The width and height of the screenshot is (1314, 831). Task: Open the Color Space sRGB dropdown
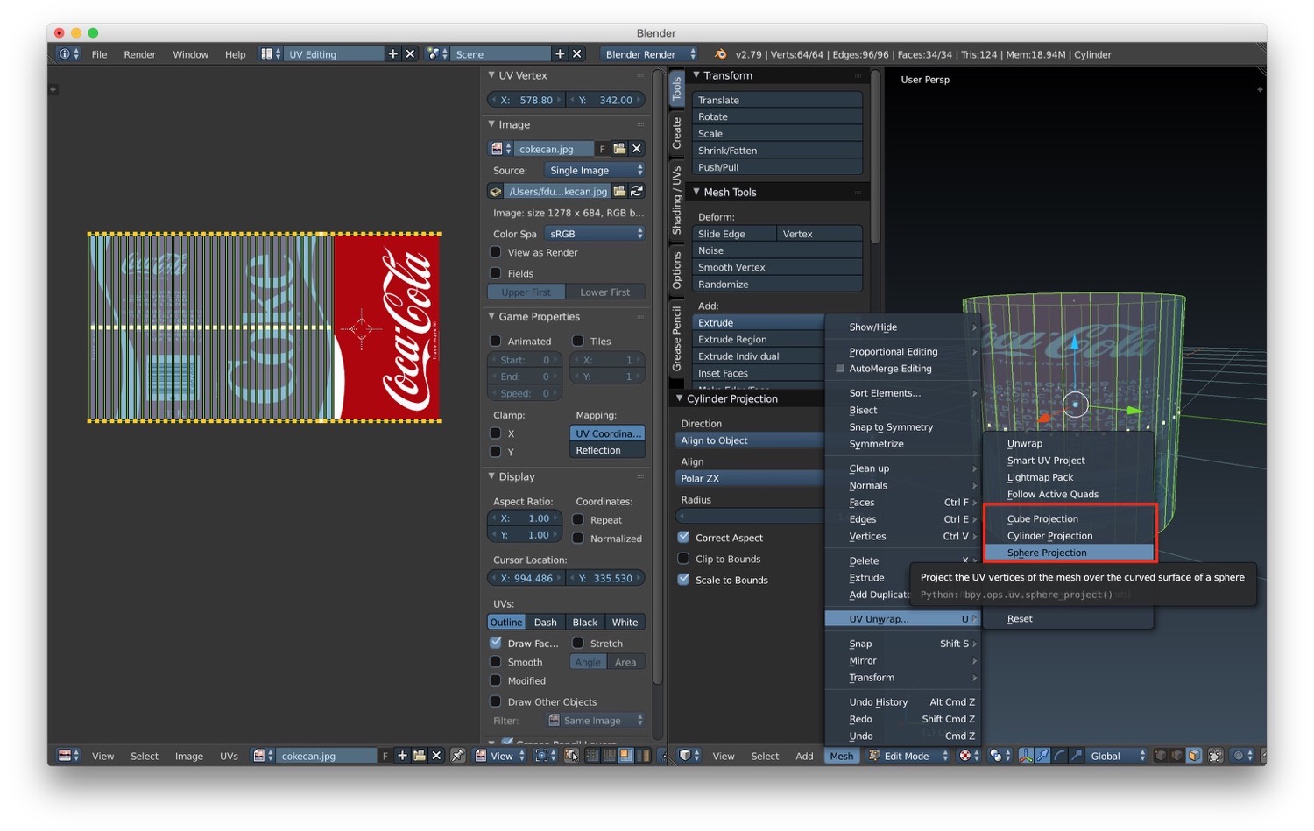click(x=595, y=234)
